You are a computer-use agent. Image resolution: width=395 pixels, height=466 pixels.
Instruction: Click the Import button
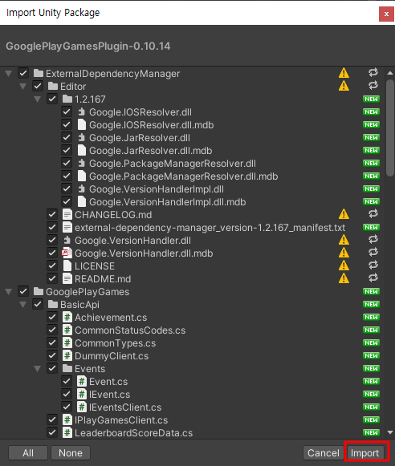(365, 453)
